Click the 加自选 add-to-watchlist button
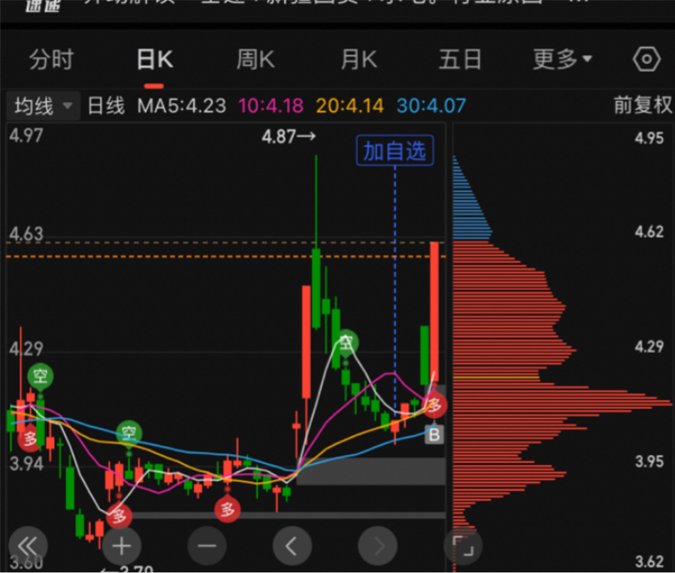The image size is (675, 573). coord(395,151)
